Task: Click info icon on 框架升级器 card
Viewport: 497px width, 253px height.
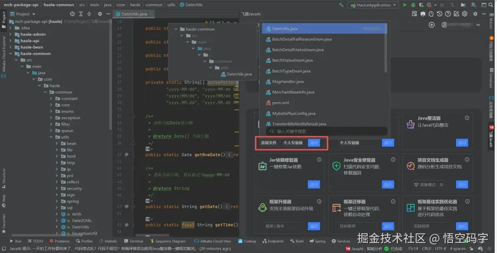Action: click(319, 202)
